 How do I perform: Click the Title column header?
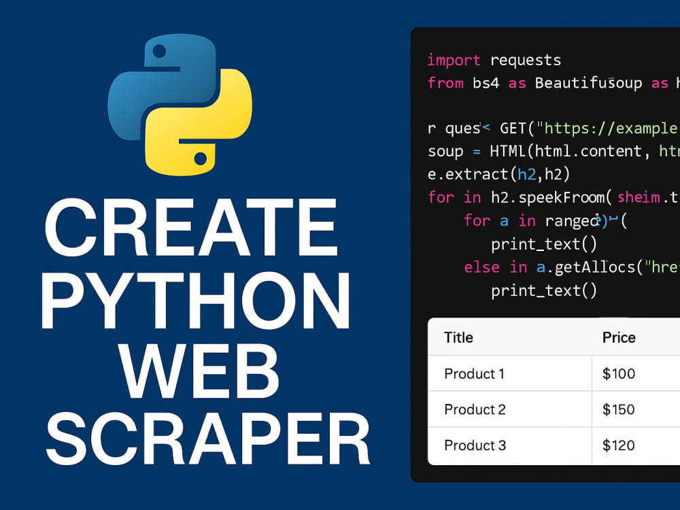[458, 337]
